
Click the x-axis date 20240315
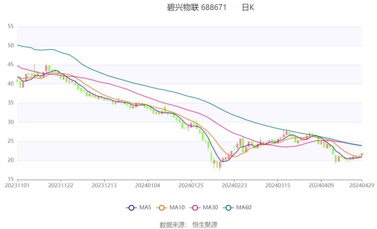[x=278, y=185]
